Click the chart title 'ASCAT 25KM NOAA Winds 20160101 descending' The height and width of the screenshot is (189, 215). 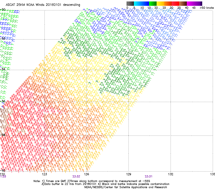pos(43,5)
